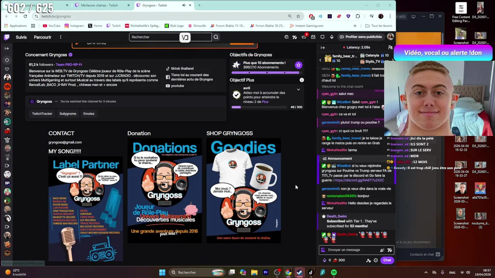Expand the Objectif Plus avril section

[x=298, y=90]
